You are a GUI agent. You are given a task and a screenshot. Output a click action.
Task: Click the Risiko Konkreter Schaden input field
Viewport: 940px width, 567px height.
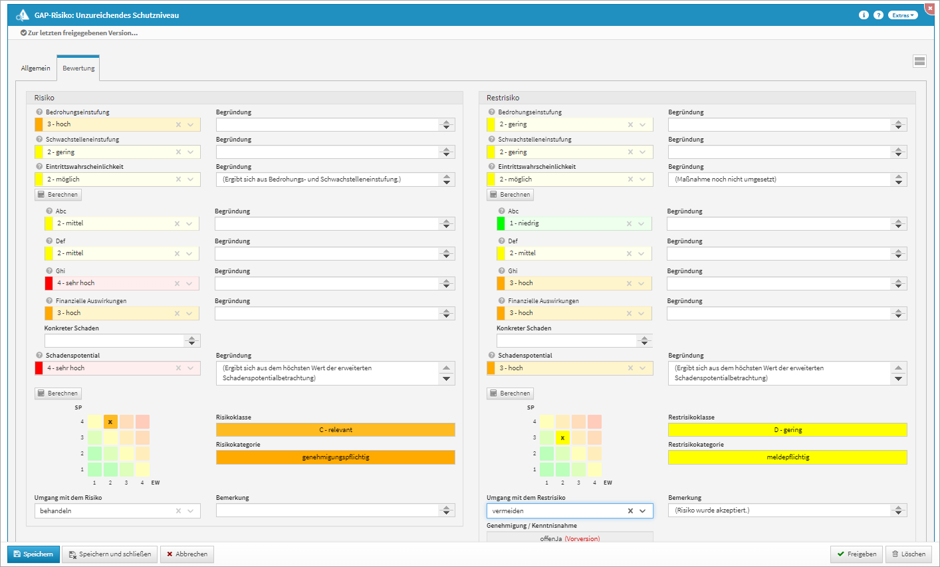114,341
